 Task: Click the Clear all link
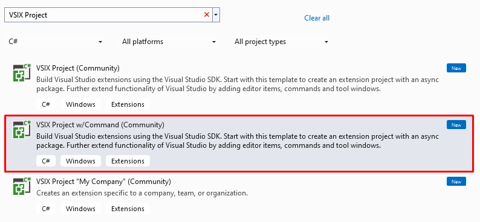pos(317,18)
